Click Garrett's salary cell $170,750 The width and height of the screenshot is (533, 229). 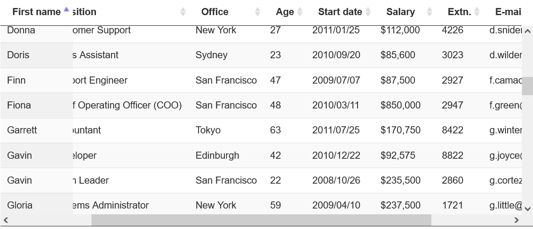pos(400,130)
